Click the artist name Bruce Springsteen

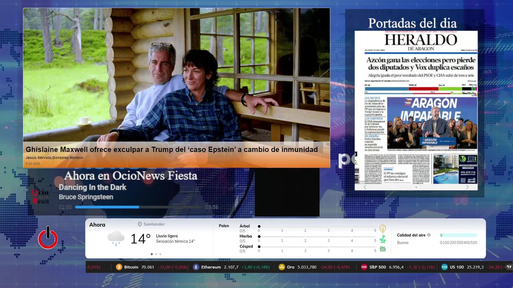coord(86,197)
